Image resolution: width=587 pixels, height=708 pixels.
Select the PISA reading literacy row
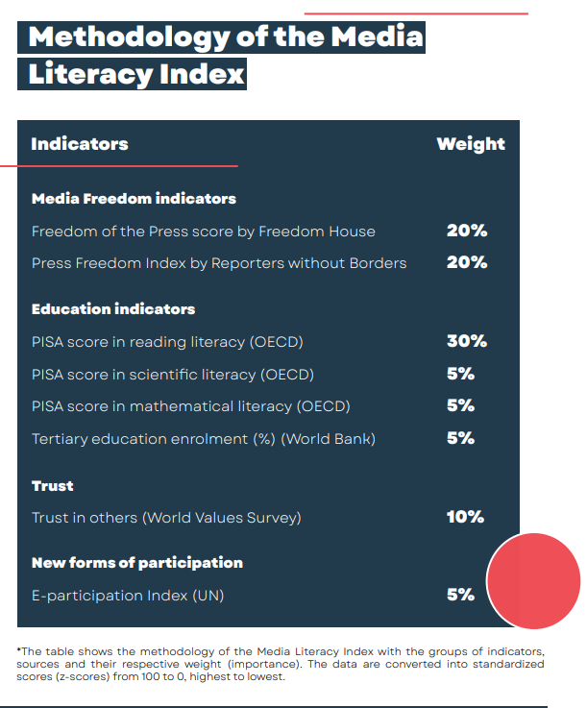(x=259, y=341)
